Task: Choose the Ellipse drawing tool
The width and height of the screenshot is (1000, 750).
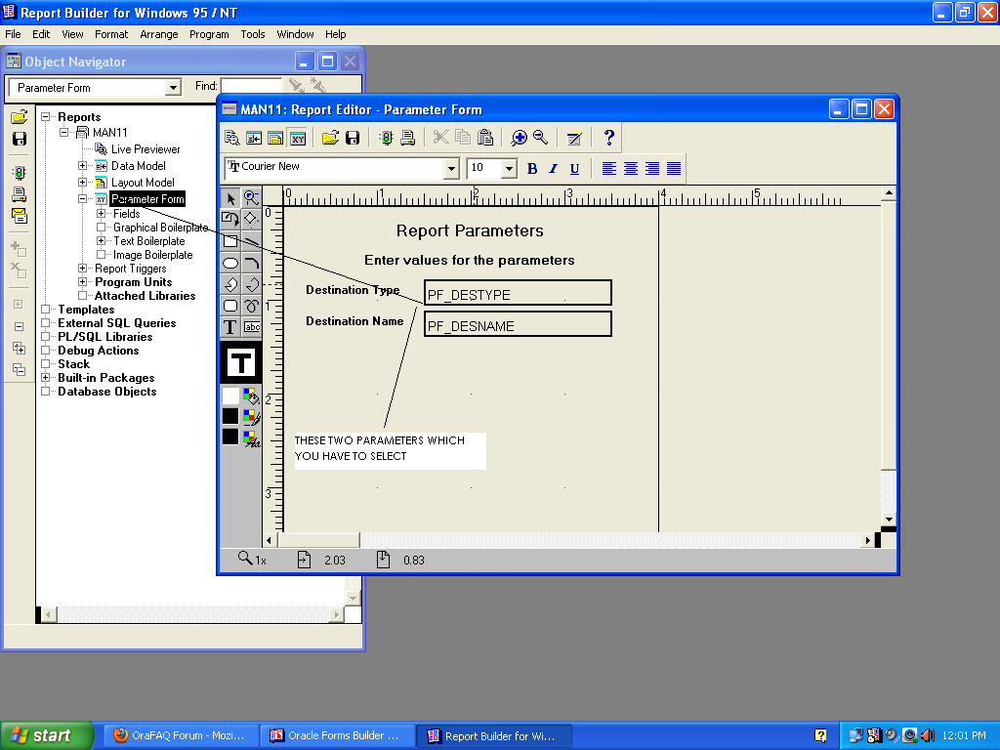Action: tap(230, 263)
